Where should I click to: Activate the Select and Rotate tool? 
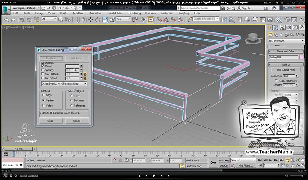tap(98, 20)
